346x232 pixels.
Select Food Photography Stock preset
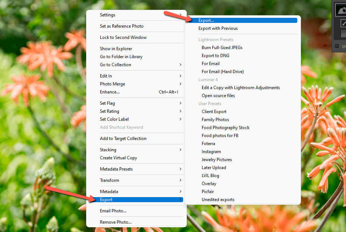click(x=243, y=128)
